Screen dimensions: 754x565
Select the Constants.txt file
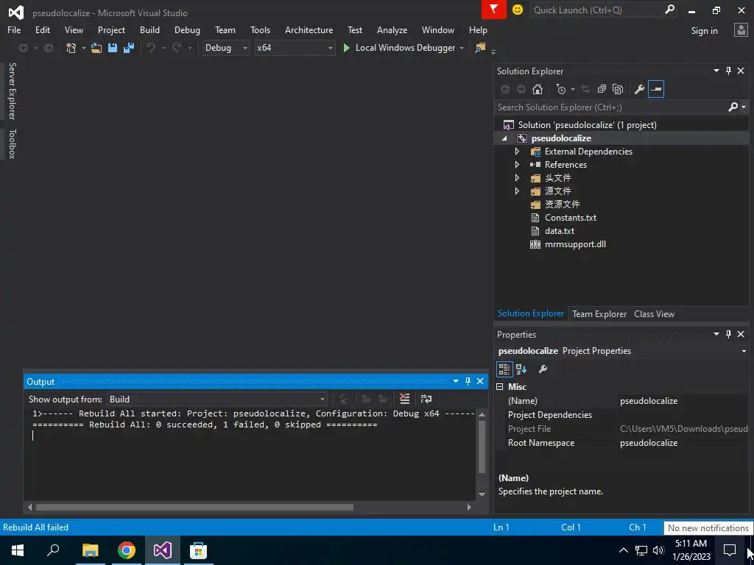[571, 218]
